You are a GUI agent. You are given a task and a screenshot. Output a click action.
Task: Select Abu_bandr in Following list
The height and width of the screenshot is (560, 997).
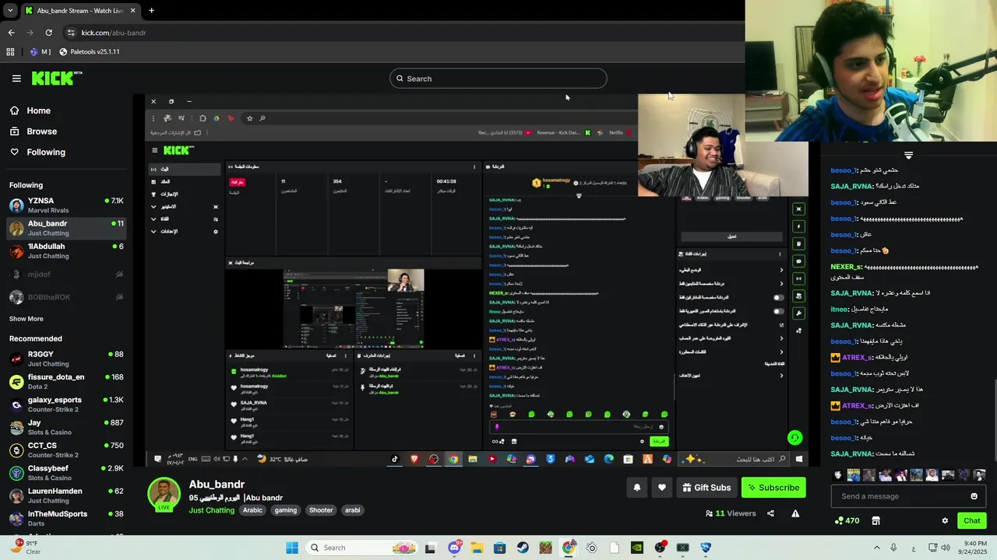click(66, 228)
